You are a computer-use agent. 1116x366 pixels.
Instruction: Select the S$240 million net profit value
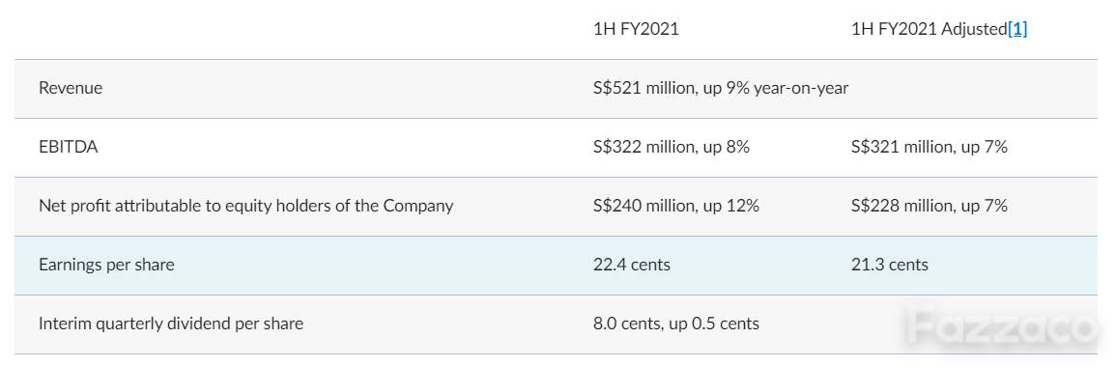point(675,206)
